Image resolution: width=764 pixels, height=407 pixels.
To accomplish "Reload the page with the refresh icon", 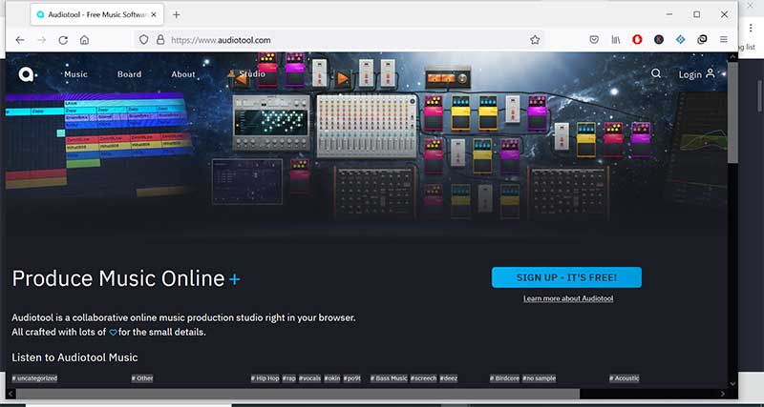I will (x=63, y=40).
